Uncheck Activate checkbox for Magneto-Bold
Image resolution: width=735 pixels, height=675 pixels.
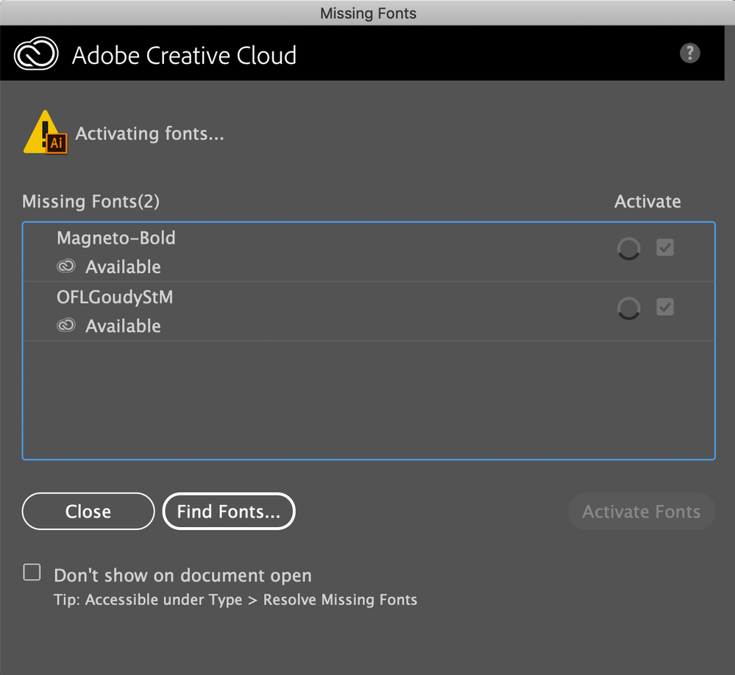(x=665, y=248)
